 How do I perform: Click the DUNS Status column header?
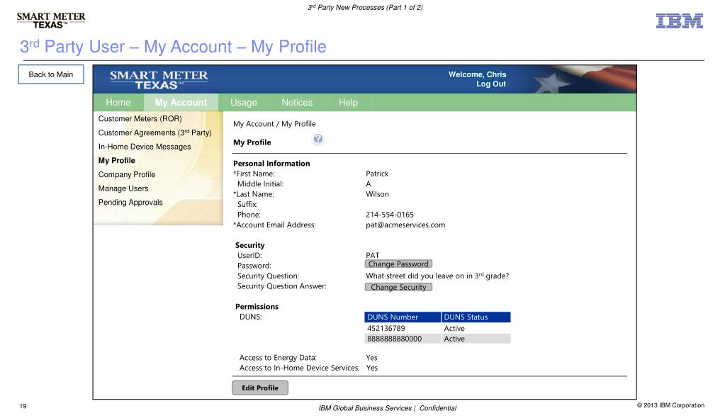pos(476,317)
